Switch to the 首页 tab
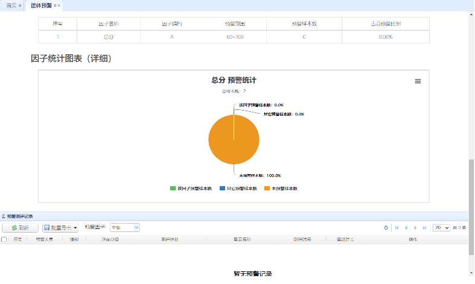 point(12,5)
